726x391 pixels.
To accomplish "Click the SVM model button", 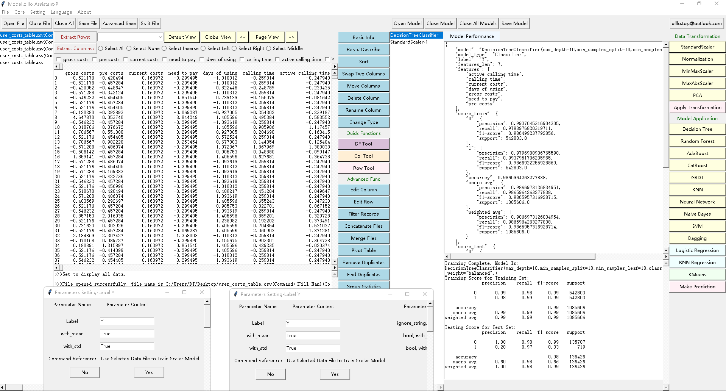I will pos(697,226).
